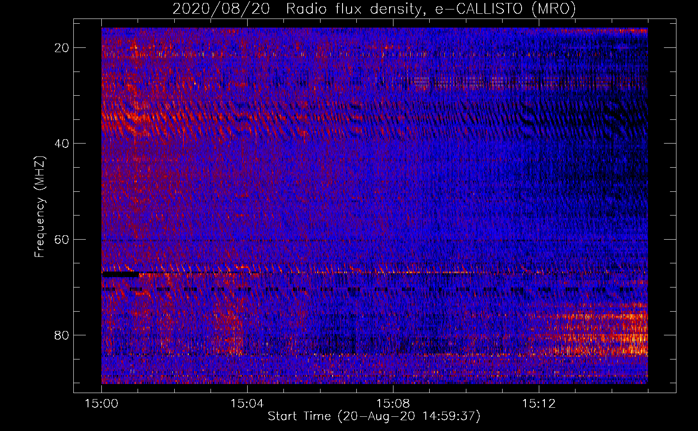Screen dimensions: 698x431
Task: Click the '15:08' time tick label
Action: [393, 404]
